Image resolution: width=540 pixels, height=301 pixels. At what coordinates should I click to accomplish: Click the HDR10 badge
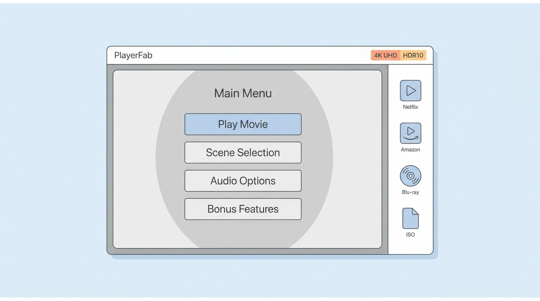point(413,55)
